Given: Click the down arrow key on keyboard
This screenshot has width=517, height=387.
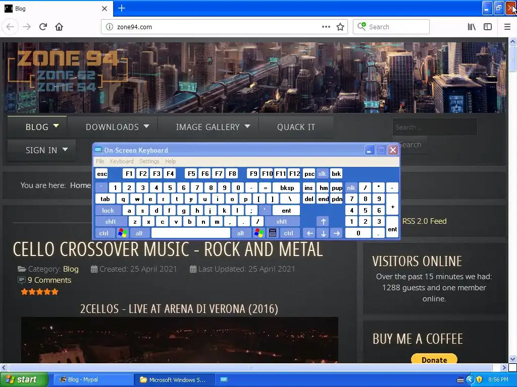Looking at the screenshot, I should 324,233.
